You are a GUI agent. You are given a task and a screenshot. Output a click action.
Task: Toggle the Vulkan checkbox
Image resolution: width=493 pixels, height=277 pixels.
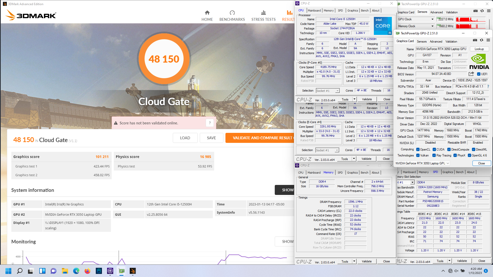[418, 155]
